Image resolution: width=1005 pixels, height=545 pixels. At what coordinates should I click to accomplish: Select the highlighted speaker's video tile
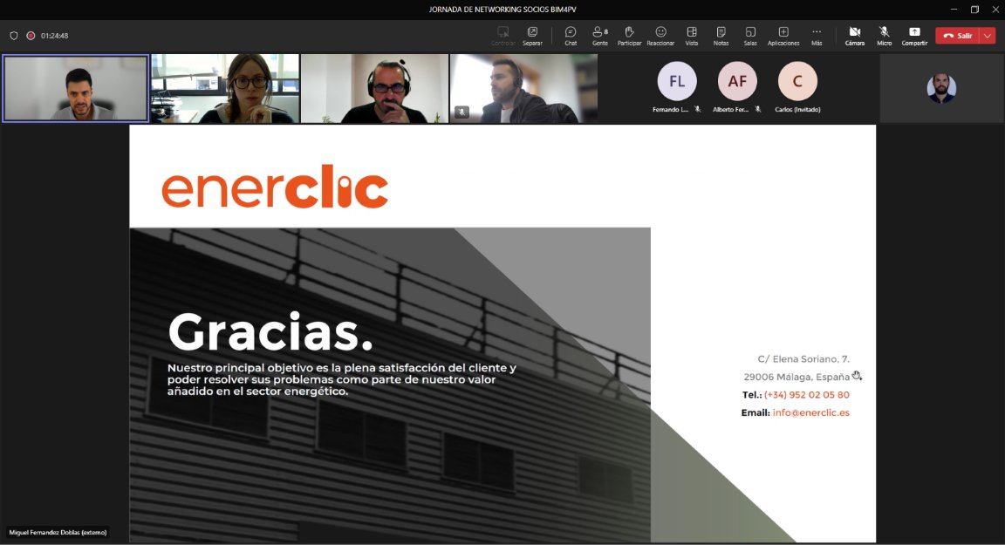point(76,88)
